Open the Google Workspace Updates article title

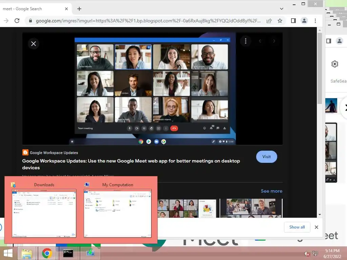[x=131, y=164]
